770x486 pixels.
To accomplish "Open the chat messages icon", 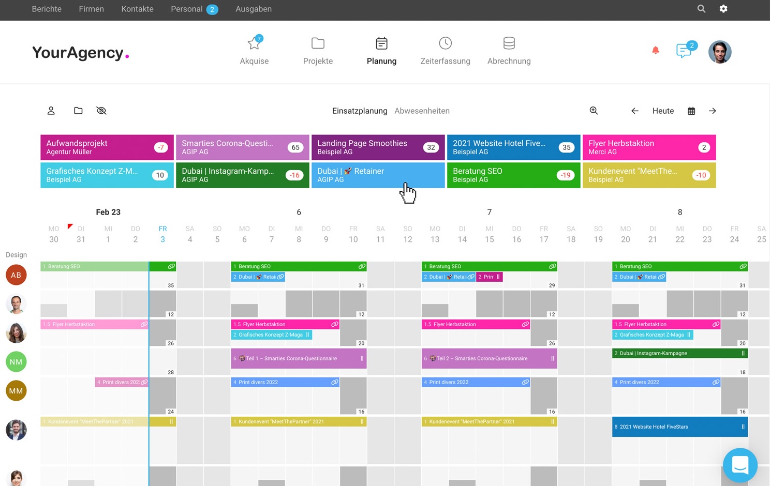I will click(684, 51).
